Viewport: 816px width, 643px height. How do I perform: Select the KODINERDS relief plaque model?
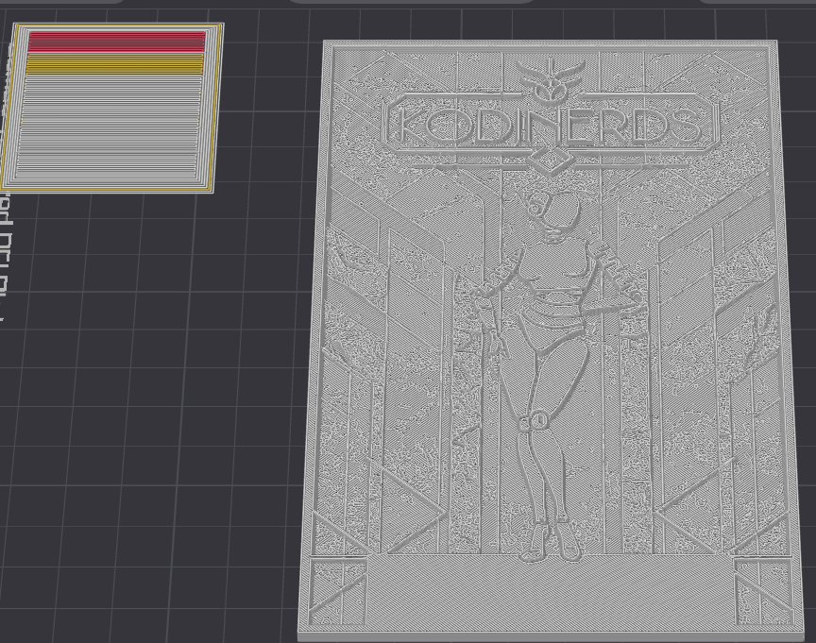551,341
